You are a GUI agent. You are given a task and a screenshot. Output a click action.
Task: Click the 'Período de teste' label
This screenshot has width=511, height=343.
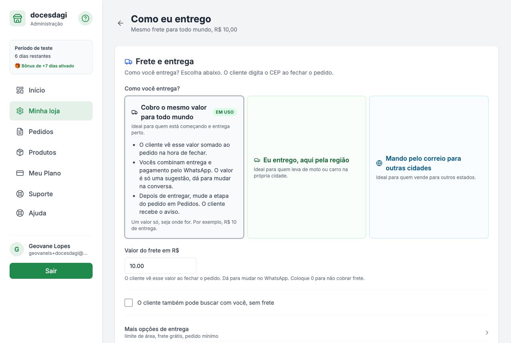[x=34, y=48]
